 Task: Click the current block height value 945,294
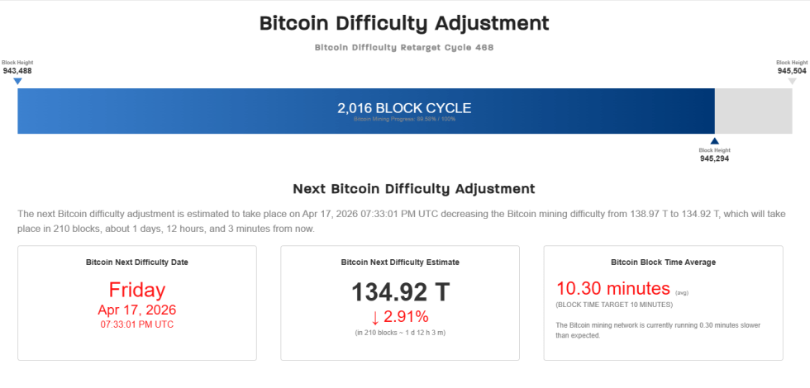(714, 159)
